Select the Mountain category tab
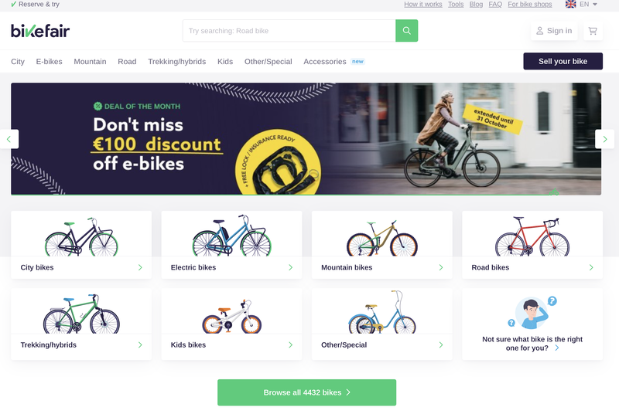The image size is (619, 414). (90, 62)
